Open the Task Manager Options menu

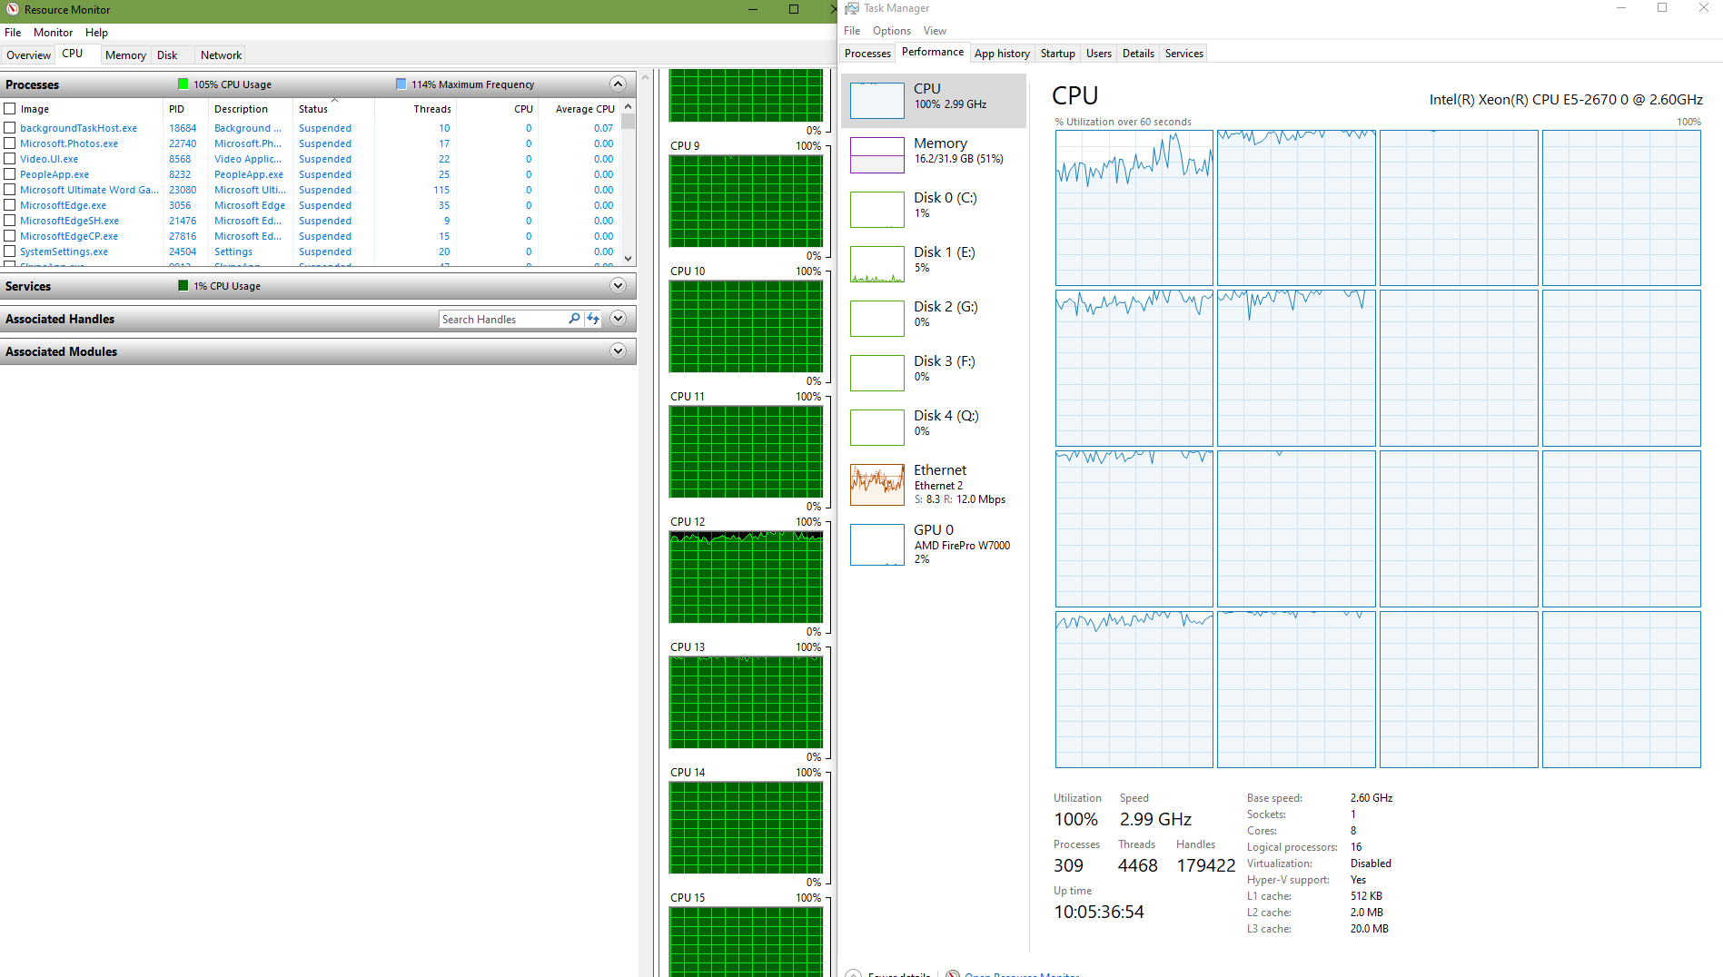coord(892,31)
